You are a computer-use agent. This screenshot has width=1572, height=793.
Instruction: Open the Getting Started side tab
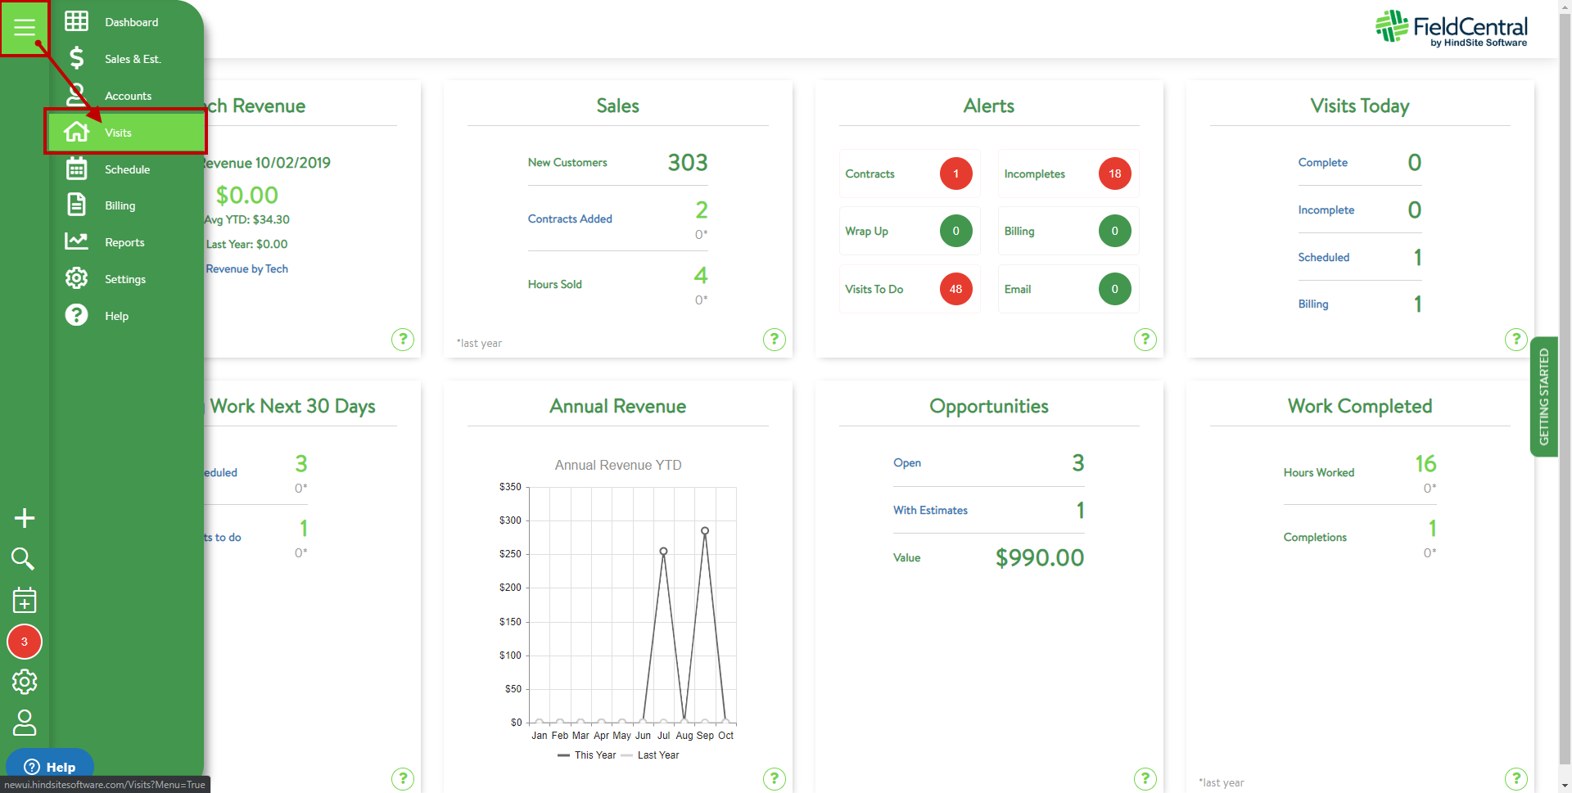(x=1543, y=397)
